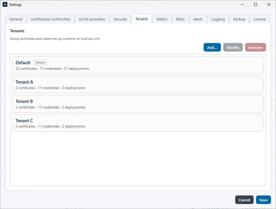Switch to Certification Authorities tab

50,19
